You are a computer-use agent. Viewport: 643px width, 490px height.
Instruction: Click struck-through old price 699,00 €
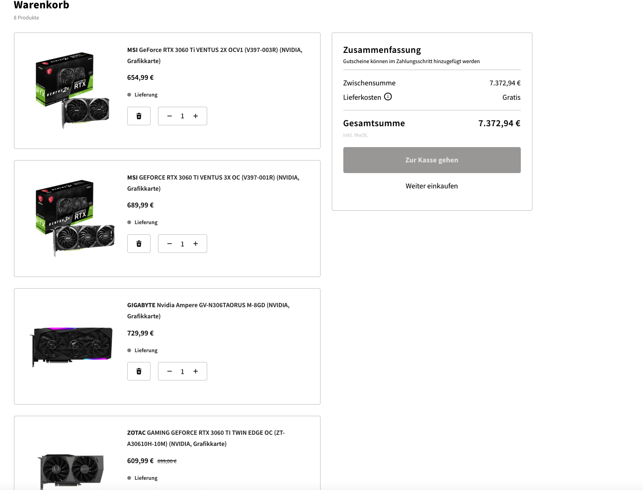tap(167, 461)
